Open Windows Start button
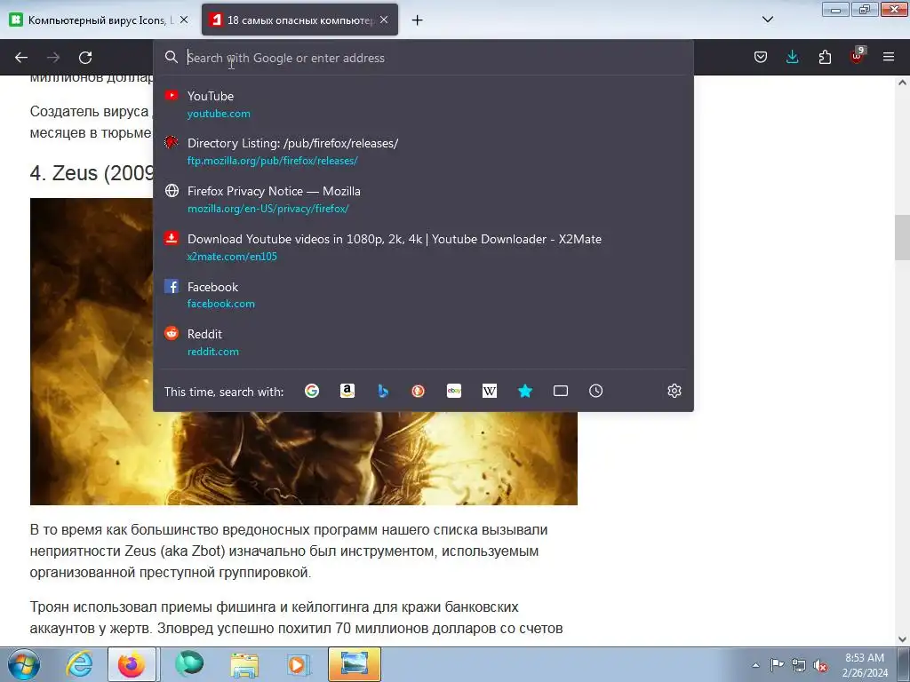 click(24, 664)
